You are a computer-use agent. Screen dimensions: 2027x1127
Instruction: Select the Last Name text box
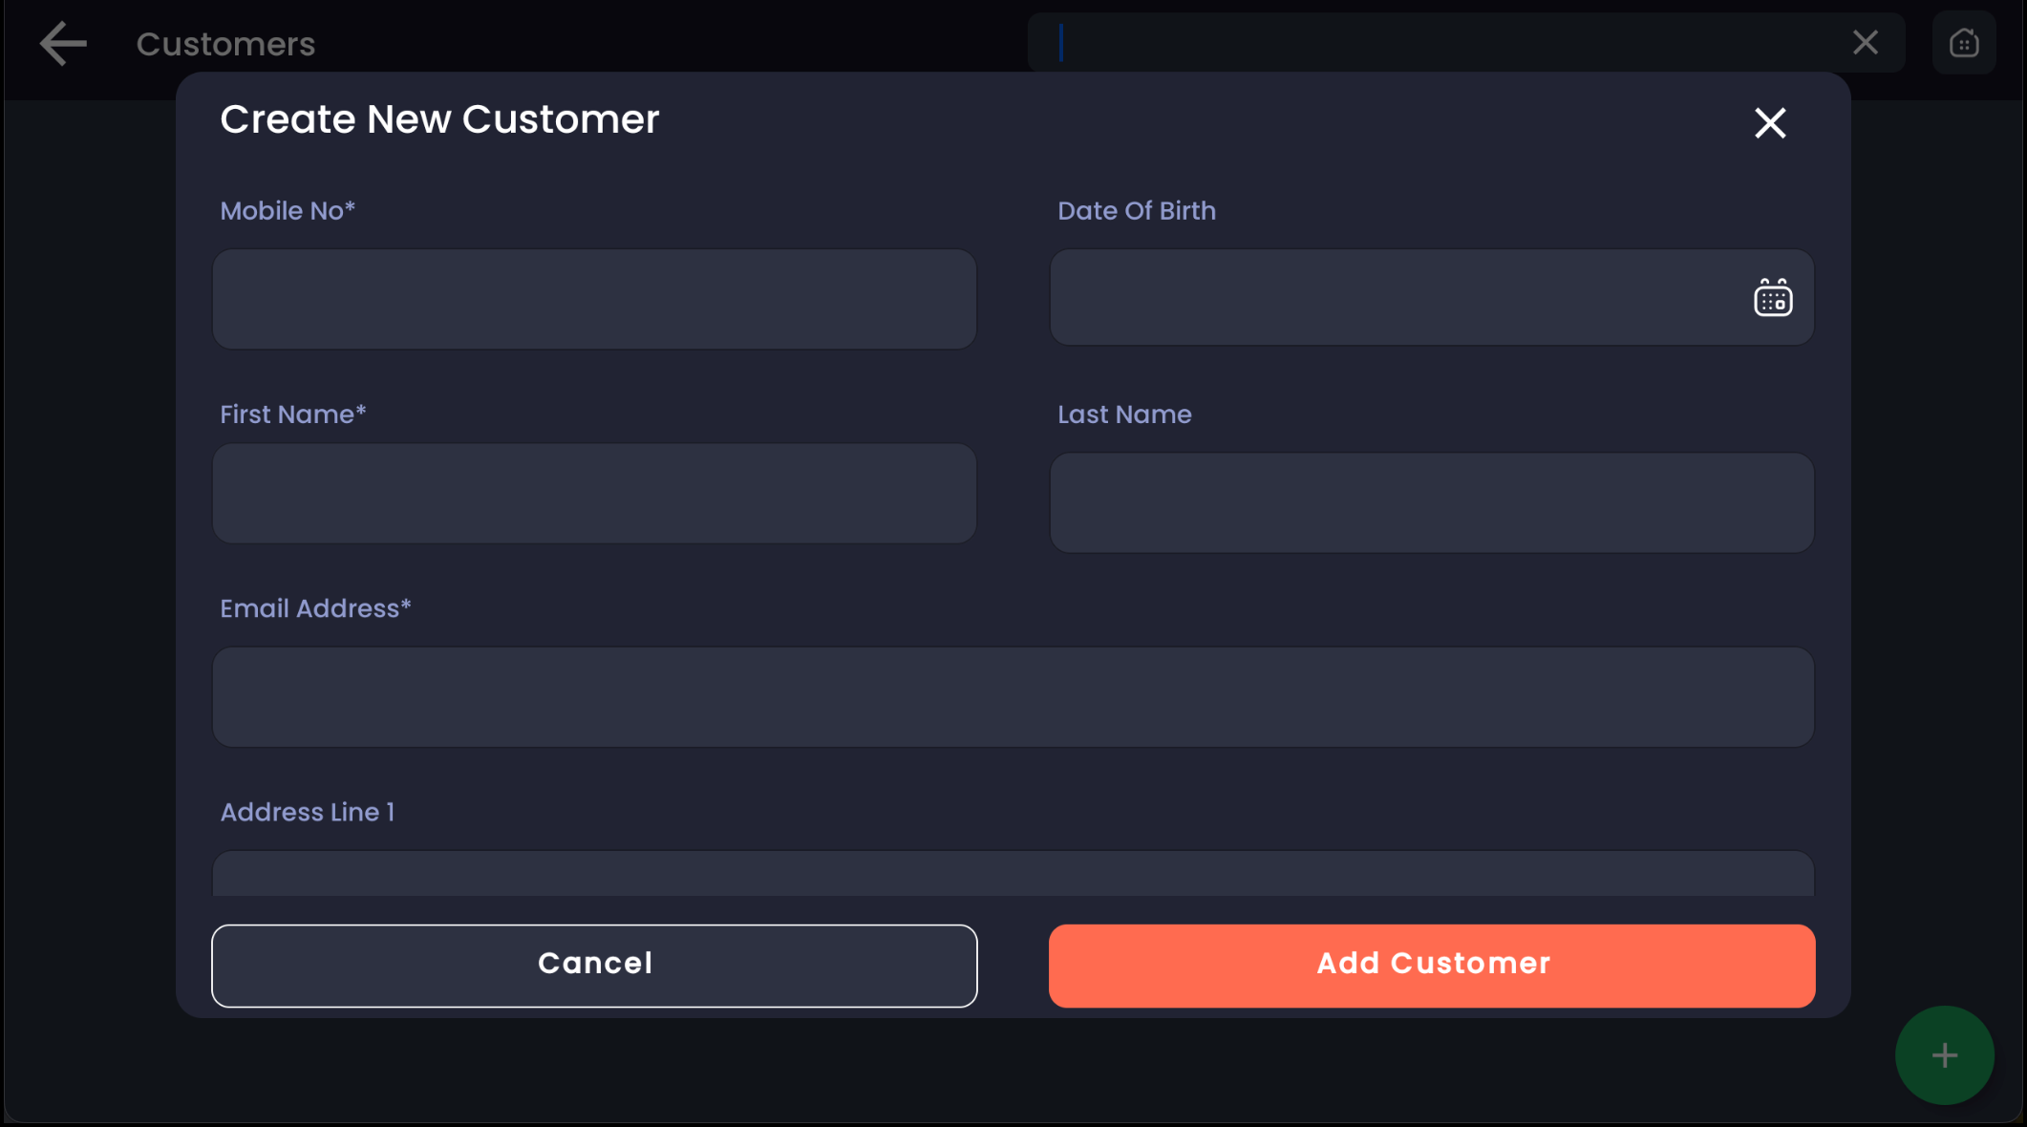tap(1431, 502)
